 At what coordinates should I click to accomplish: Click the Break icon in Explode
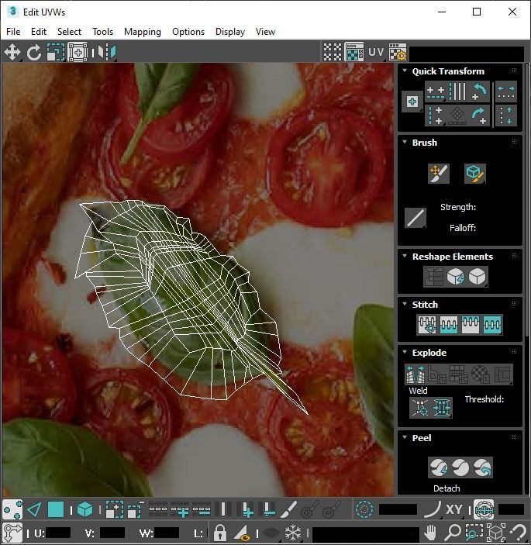click(415, 374)
